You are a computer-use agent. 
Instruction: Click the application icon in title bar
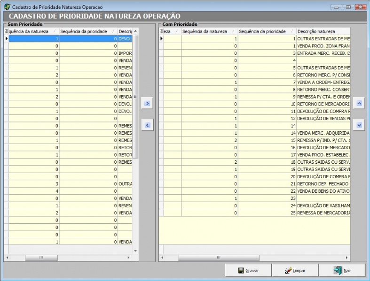point(7,8)
